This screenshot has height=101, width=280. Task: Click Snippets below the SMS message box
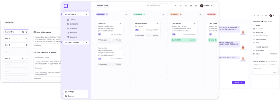pyautogui.click(x=37, y=46)
